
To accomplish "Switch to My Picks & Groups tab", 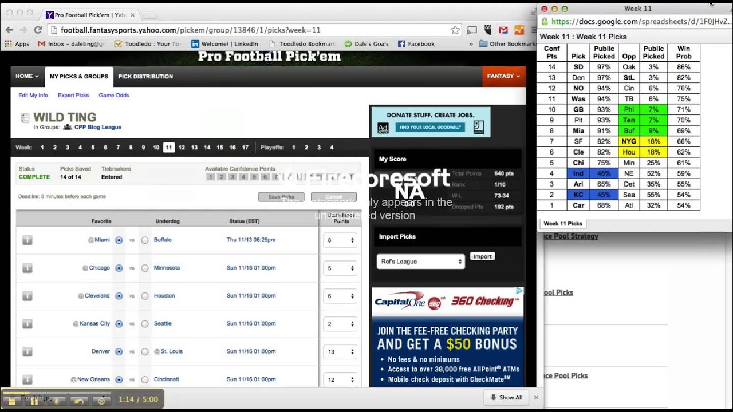I will [x=78, y=76].
